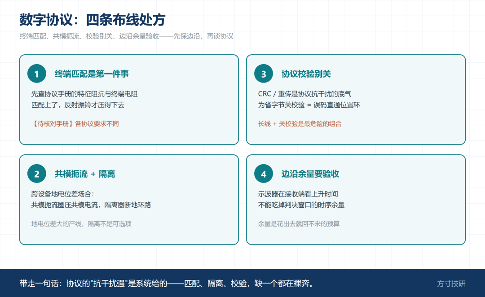Select the slide title 数字协议：四条布线处方

pyautogui.click(x=92, y=20)
